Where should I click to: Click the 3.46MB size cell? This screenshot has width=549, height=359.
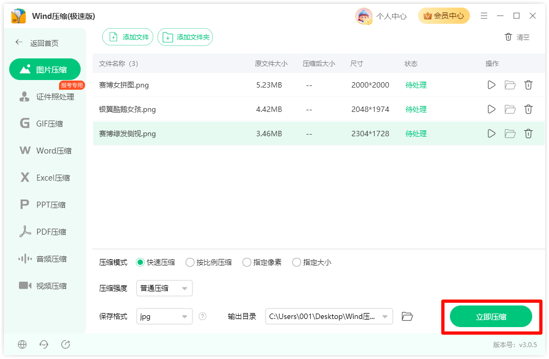pyautogui.click(x=269, y=134)
